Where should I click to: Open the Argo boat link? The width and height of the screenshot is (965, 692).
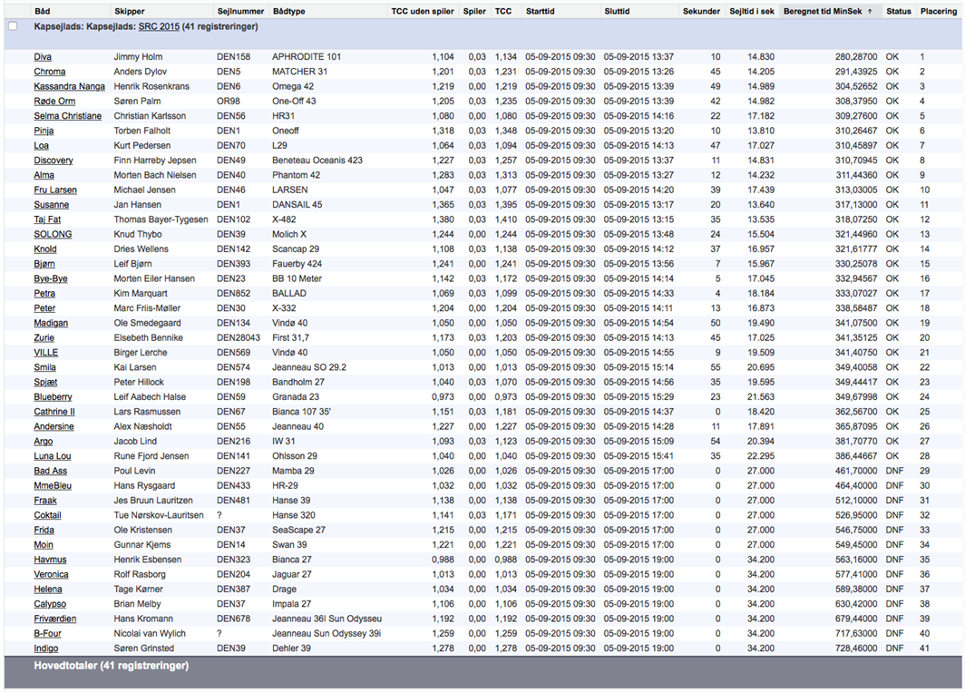[44, 441]
